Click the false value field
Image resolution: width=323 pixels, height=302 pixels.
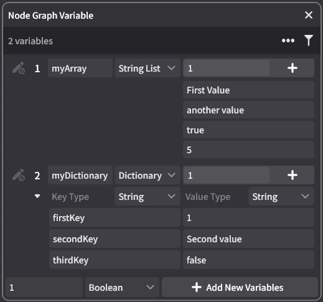click(x=248, y=260)
